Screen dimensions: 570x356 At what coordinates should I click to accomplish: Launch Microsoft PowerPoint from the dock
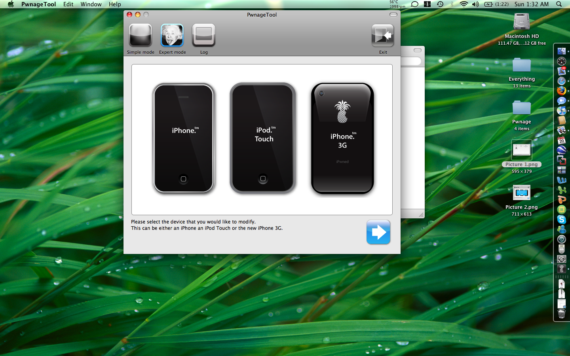point(562,199)
